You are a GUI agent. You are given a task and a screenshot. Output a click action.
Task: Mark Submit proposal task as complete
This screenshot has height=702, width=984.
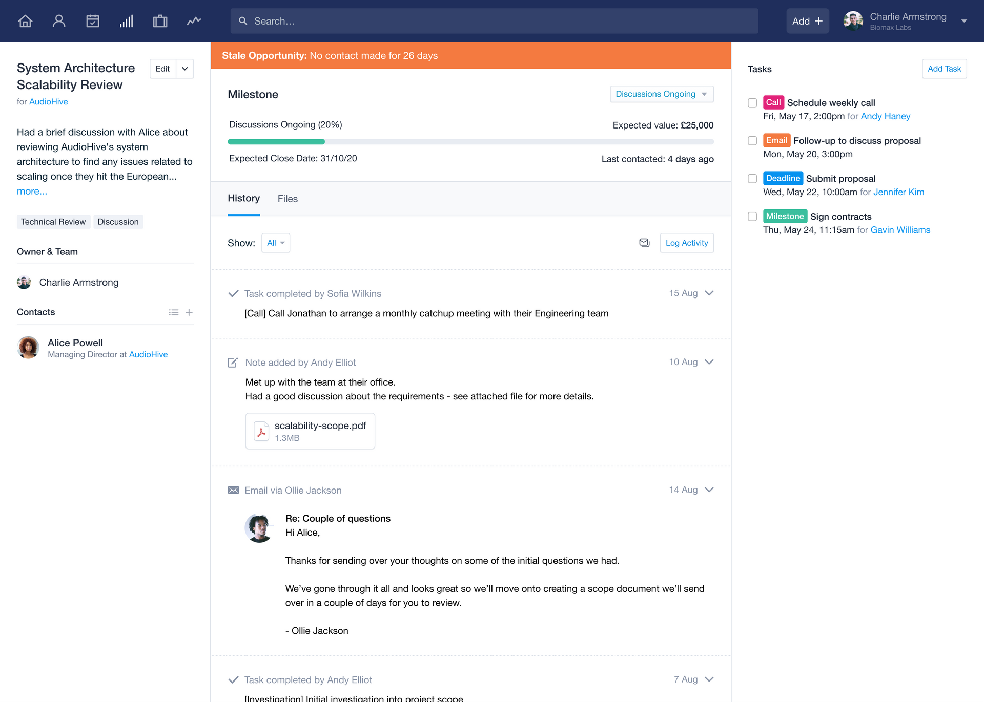click(x=752, y=179)
